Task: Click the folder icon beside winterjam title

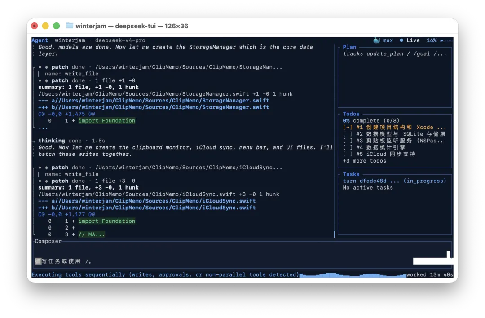Action: (x=70, y=26)
